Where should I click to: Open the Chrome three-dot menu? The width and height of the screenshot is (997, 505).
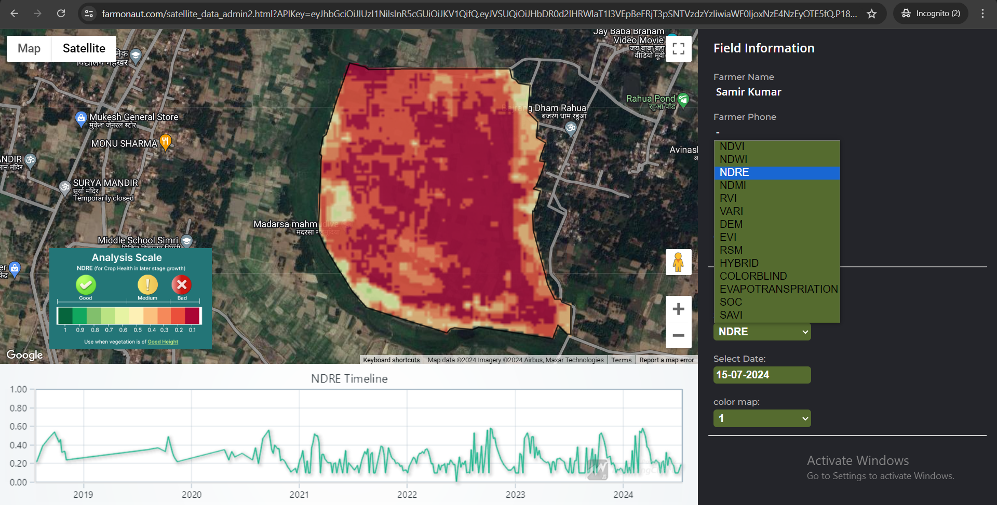(x=982, y=13)
